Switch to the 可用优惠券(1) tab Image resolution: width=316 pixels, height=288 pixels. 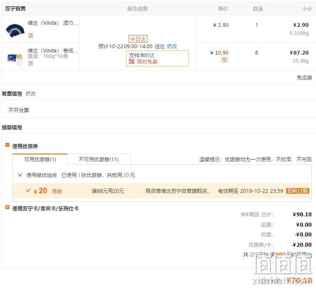[40, 159]
